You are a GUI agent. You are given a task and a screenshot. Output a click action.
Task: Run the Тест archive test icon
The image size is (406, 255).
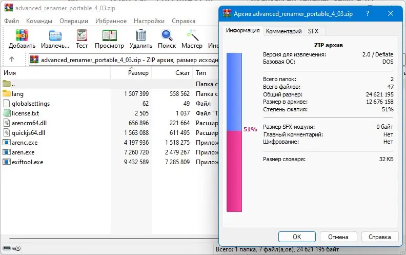(x=82, y=35)
